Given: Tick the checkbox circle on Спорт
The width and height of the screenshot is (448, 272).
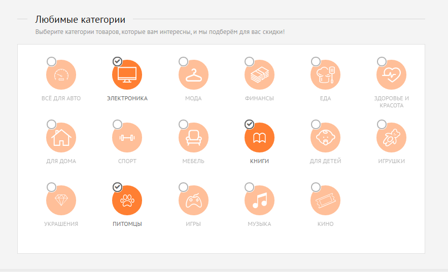Looking at the screenshot, I should coord(117,124).
